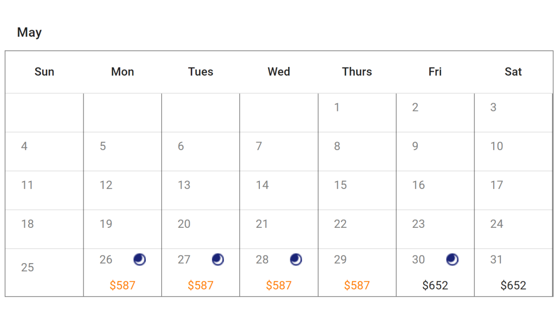Viewport: 560px width, 316px height.
Task: Click the Sat column header
Action: point(513,72)
